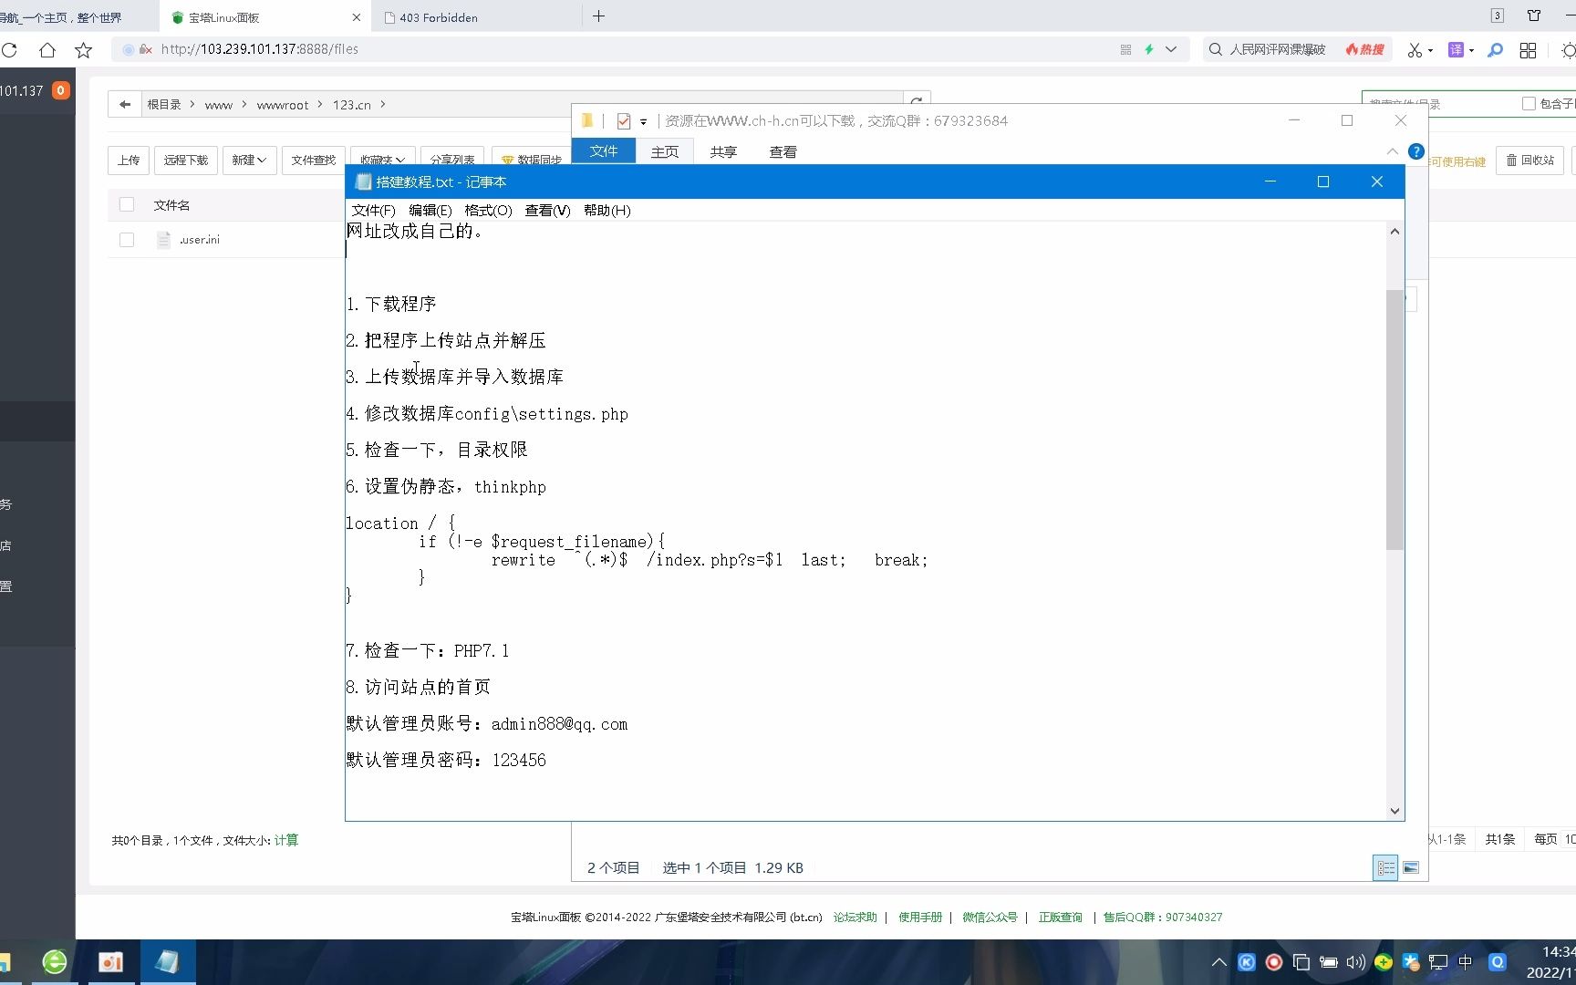Open Notepad 帮助(H) menu
The width and height of the screenshot is (1576, 985).
[607, 211]
